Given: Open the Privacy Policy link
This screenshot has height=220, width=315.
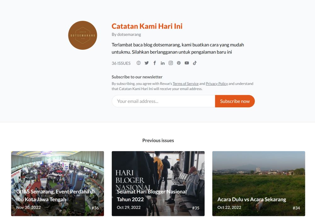Looking at the screenshot, I should (217, 83).
